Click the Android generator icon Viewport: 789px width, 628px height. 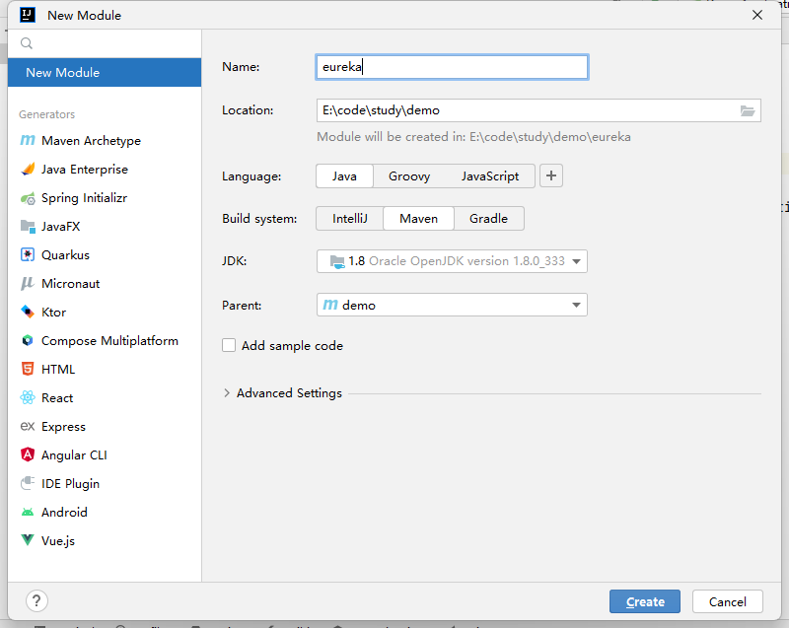click(x=28, y=513)
